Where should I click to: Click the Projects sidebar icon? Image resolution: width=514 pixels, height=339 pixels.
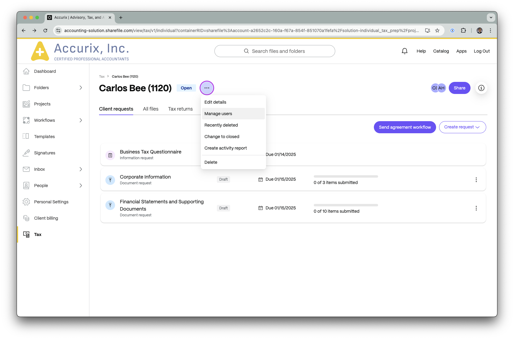[x=26, y=104]
